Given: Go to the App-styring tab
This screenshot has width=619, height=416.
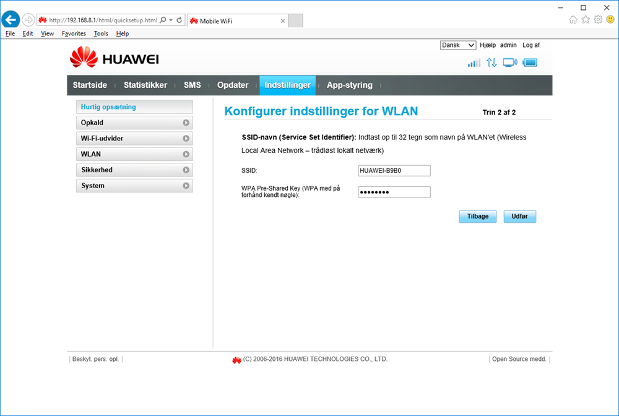Looking at the screenshot, I should point(349,85).
